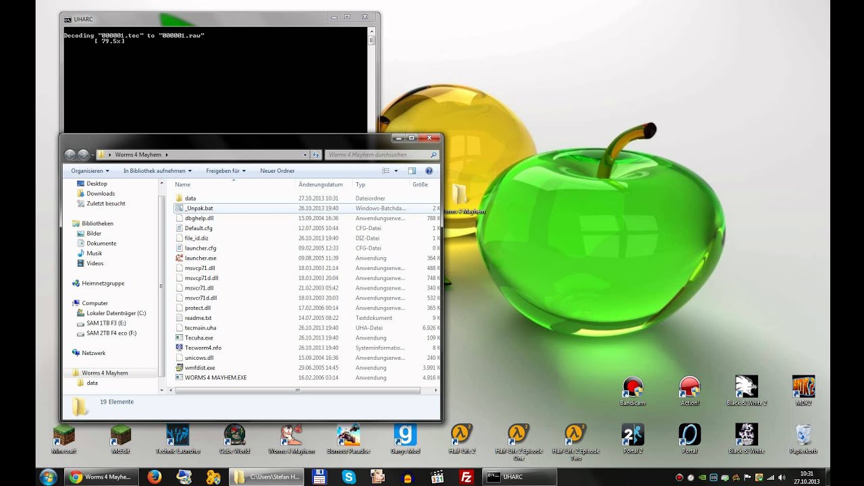Click the Worms 4 Mayhem search field
The height and width of the screenshot is (486, 864).
pyautogui.click(x=382, y=155)
